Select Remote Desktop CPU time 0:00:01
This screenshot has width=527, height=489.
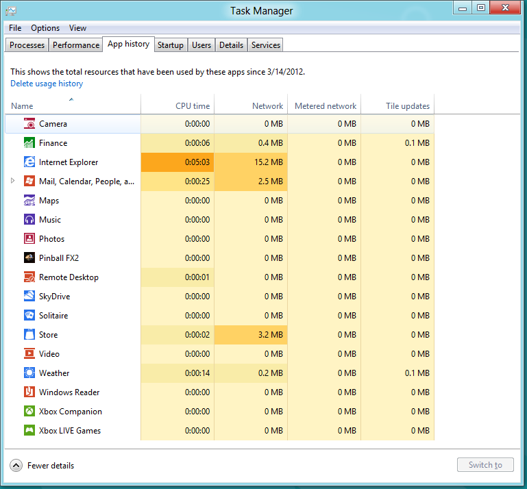(x=177, y=277)
